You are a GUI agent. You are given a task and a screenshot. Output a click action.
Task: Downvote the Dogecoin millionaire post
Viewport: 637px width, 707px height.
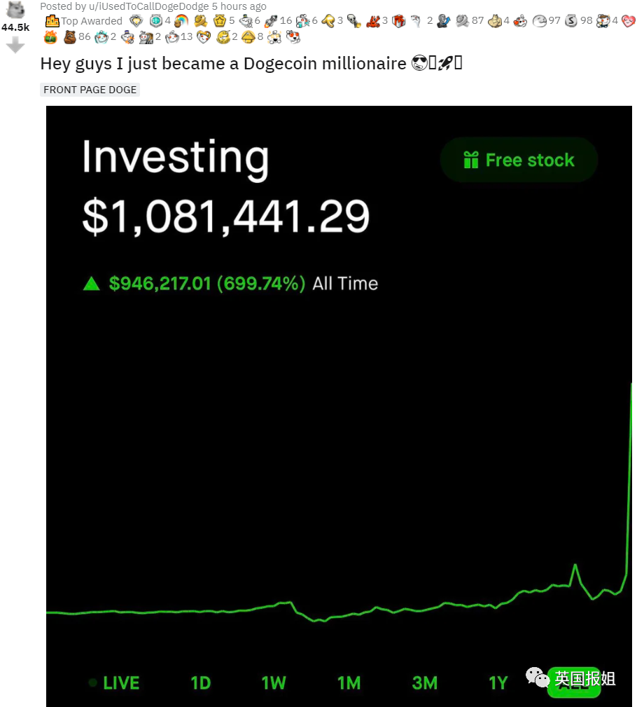16,45
